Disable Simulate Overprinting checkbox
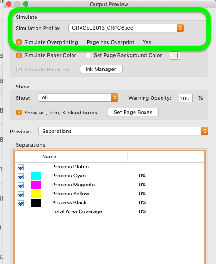The height and width of the screenshot is (264, 216). tap(19, 42)
